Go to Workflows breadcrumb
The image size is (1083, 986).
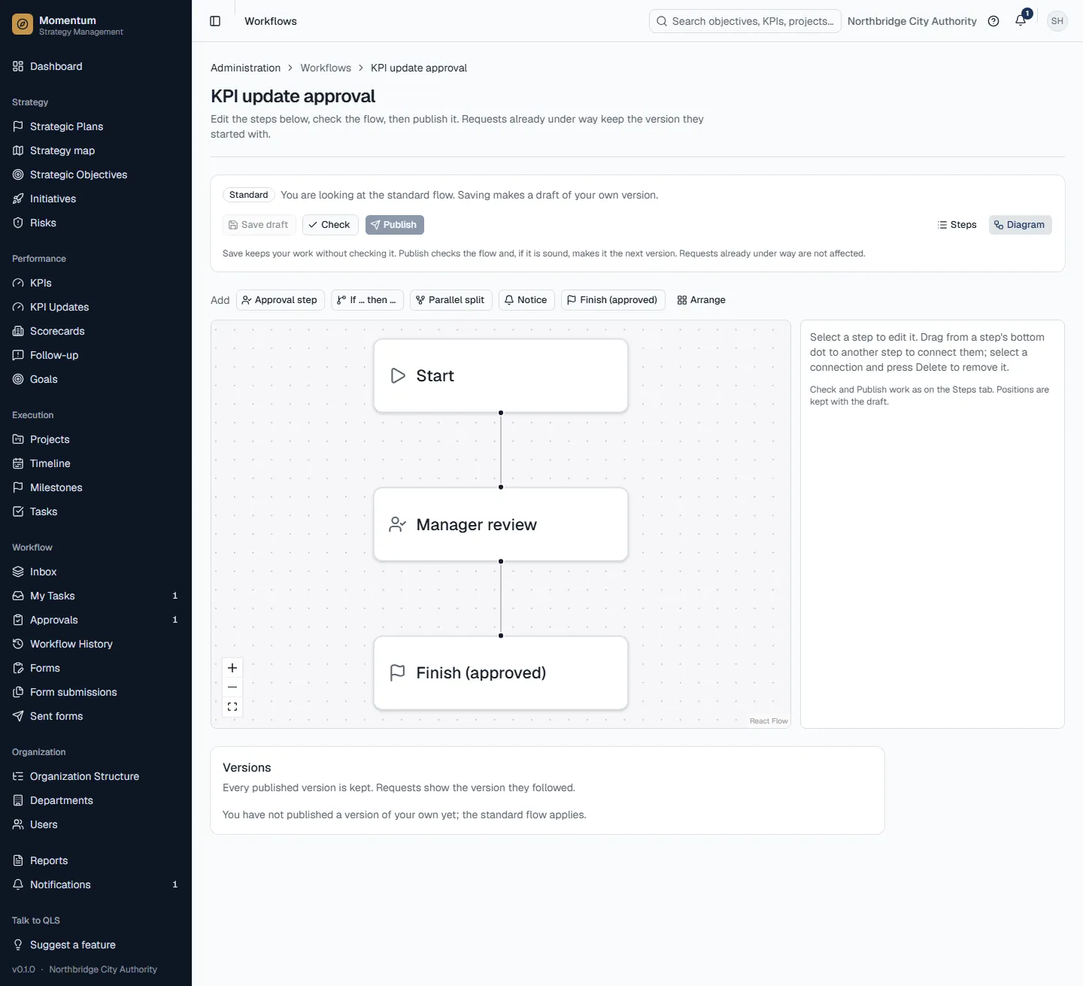tap(326, 68)
